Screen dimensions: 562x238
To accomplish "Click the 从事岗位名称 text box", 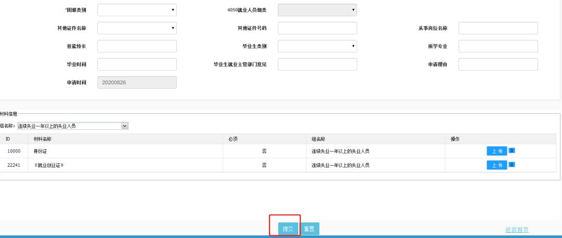I will coord(497,28).
